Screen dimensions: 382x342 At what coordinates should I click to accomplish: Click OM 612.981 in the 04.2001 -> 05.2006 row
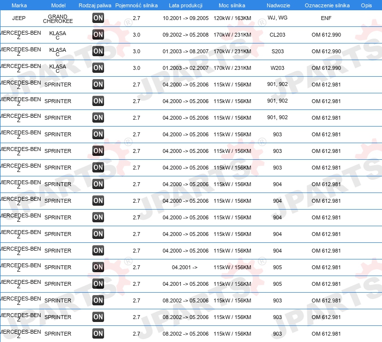pos(326,284)
